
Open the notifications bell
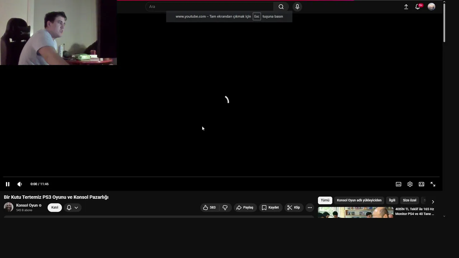418,6
